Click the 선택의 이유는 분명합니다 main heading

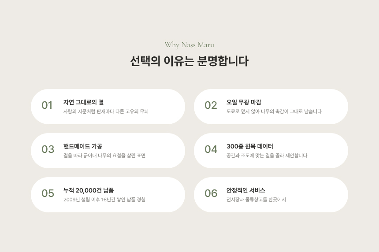(189, 61)
